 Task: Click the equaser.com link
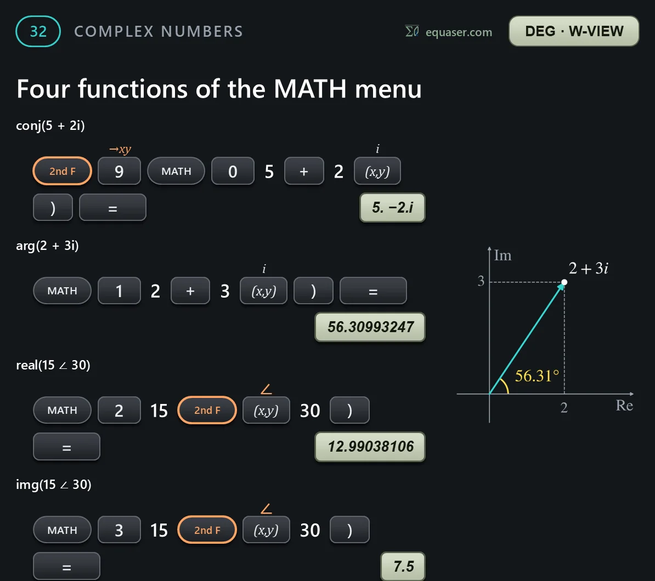(458, 32)
